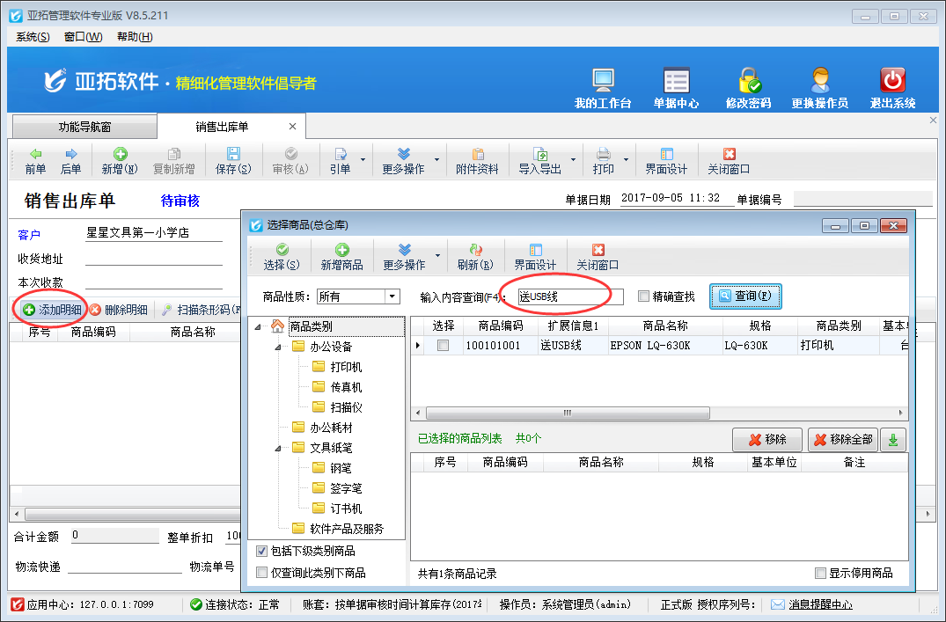Click 退出系统 power icon
This screenshot has width=946, height=622.
tap(892, 81)
